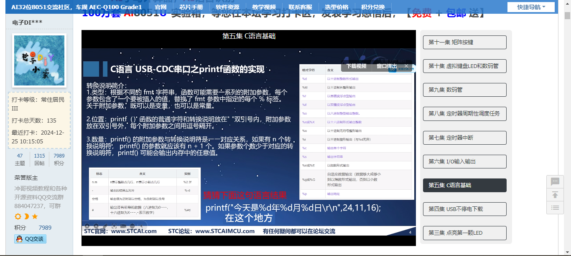Image resolution: width=571 pixels, height=256 pixels.
Task: Click the user avatar thumbnail image
Action: point(39,60)
